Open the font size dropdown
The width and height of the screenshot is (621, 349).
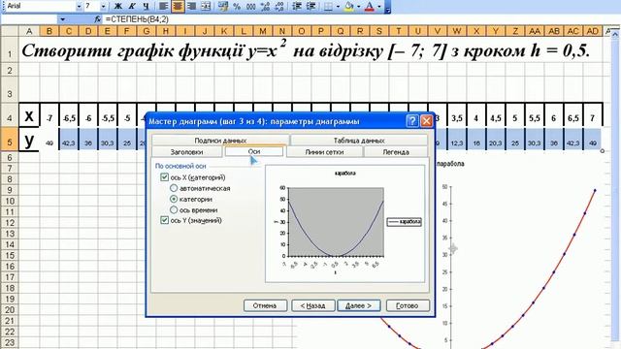104,7
